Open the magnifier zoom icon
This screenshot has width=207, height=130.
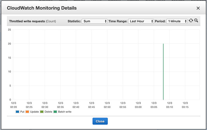coord(196,20)
